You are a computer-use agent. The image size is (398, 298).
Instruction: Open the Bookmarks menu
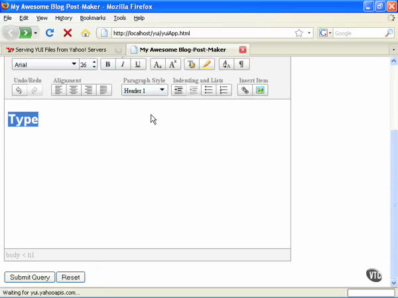pos(93,18)
